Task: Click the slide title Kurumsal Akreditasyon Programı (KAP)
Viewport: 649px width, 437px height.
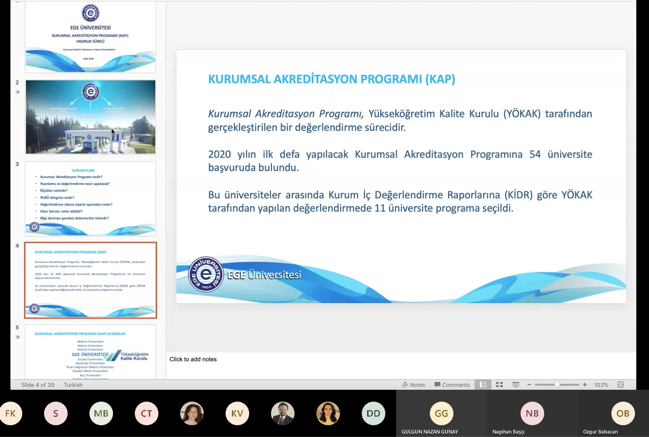Action: coord(331,79)
